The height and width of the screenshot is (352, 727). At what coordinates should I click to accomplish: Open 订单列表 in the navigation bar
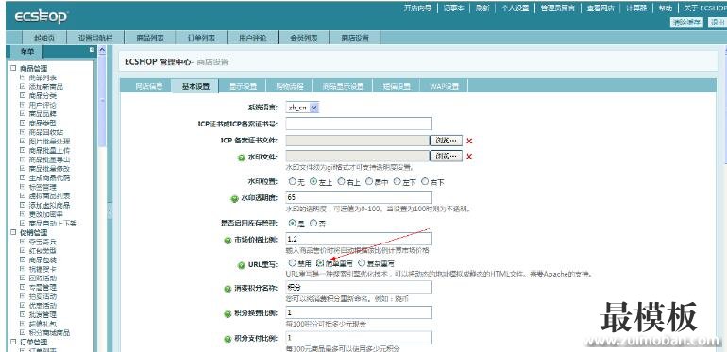(x=201, y=38)
